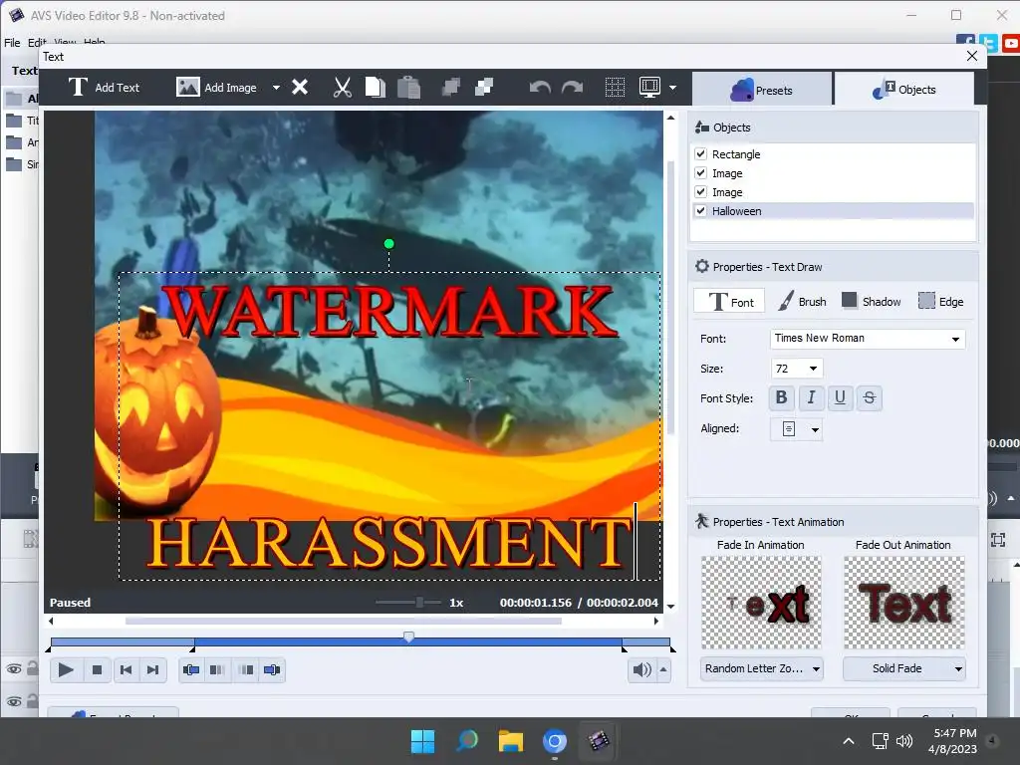Cut the selection with scissors icon

click(343, 88)
